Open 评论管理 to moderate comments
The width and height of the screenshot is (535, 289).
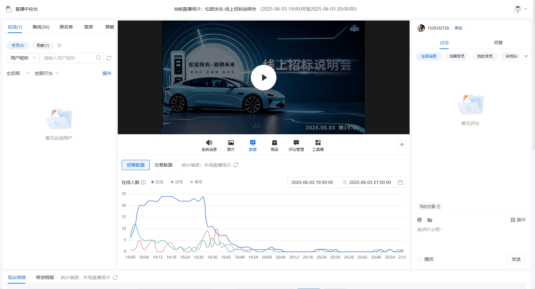(296, 145)
